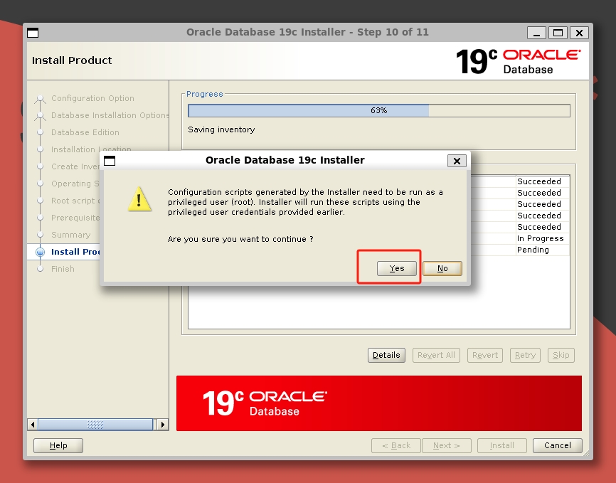
Task: Click the left scroll arrow in steps panel
Action: (32, 425)
